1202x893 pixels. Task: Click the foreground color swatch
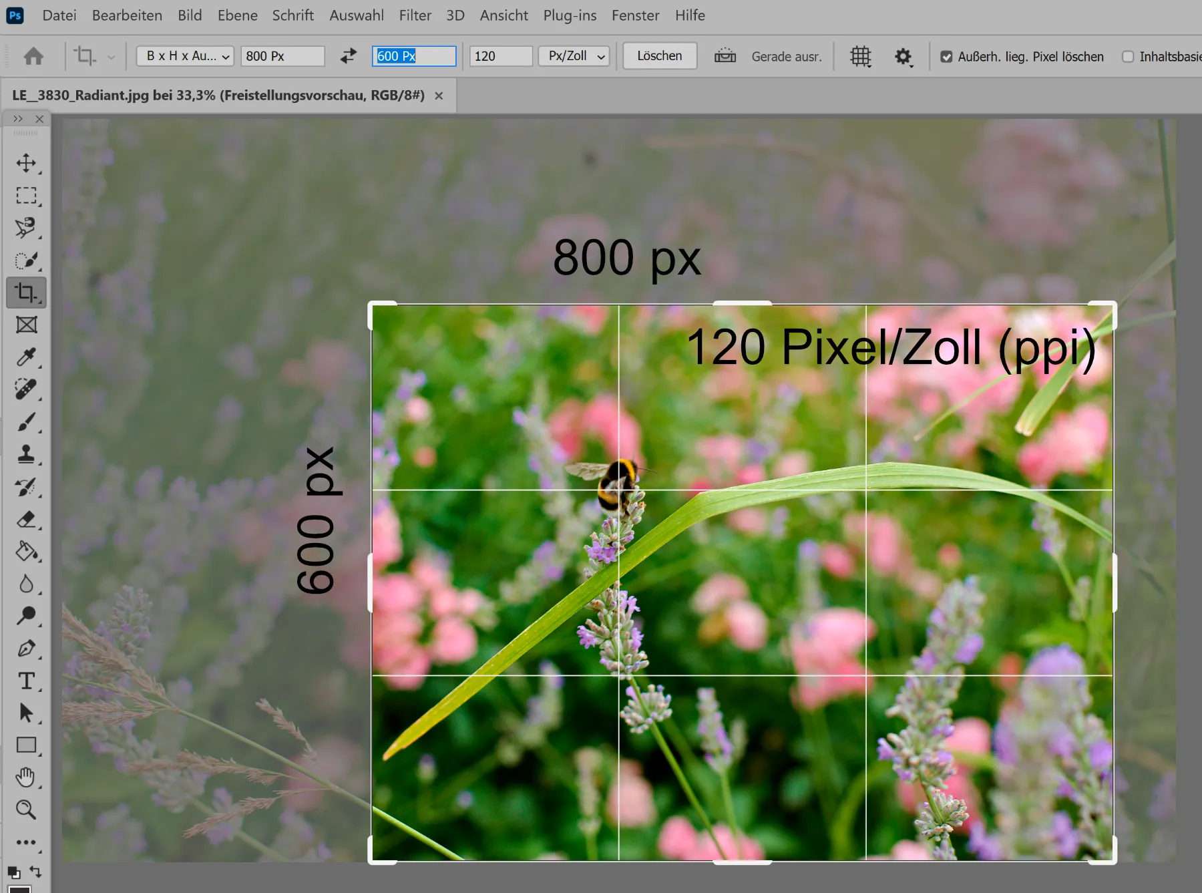(x=19, y=889)
